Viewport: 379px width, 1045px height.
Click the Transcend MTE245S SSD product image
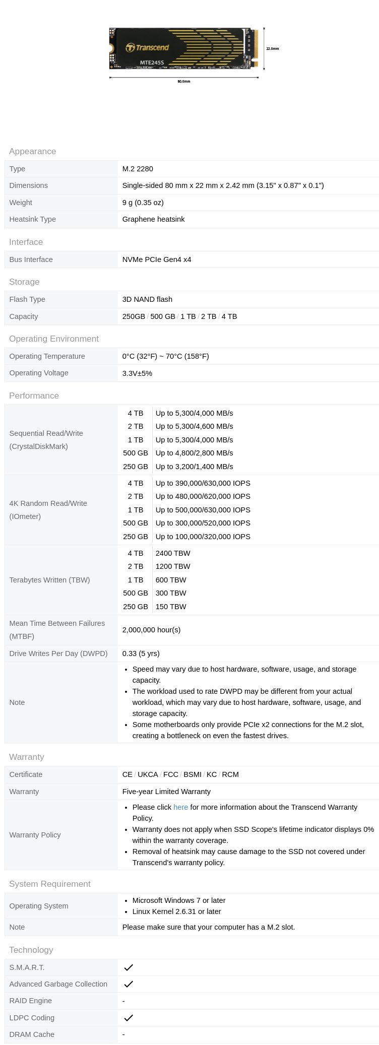(x=184, y=48)
